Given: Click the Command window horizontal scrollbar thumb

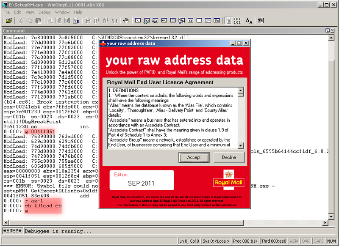Looking at the screenshot, I should 126,222.
